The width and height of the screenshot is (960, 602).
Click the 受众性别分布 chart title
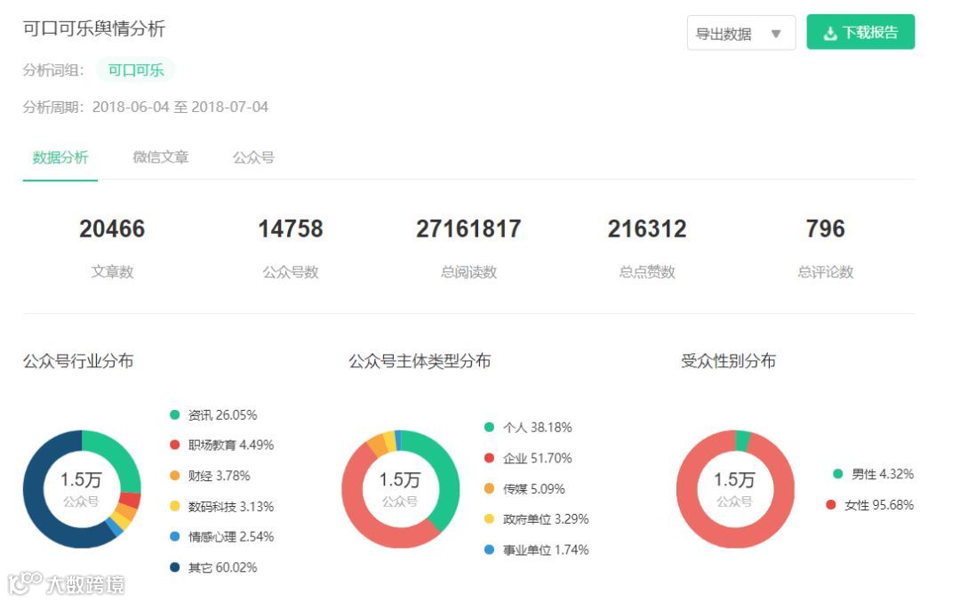point(728,361)
